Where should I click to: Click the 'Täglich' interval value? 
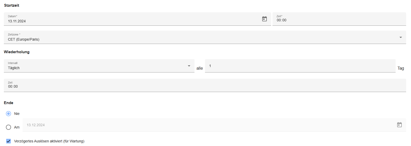tap(14, 68)
